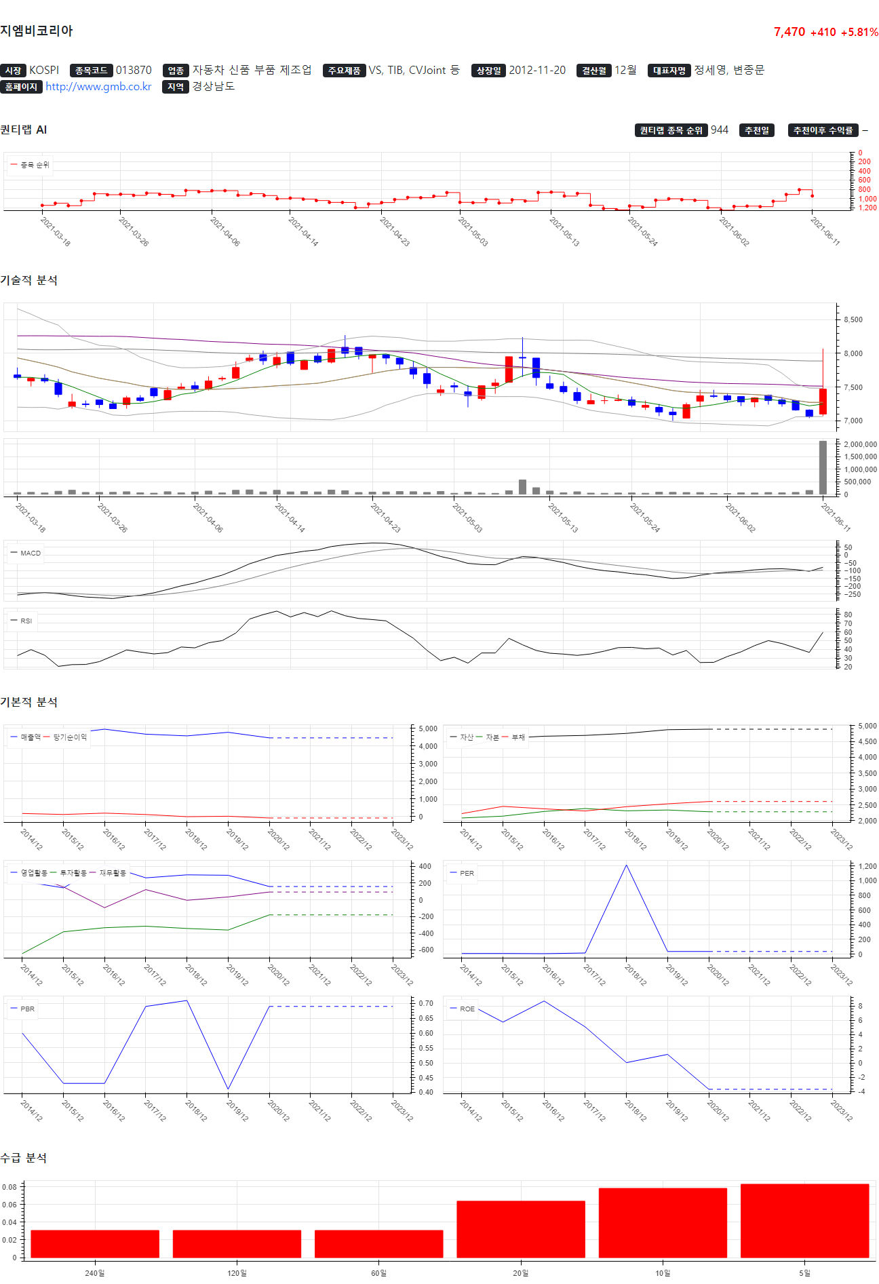Select the 업종 badge label
Screen dimensions: 879x1284
click(x=176, y=71)
